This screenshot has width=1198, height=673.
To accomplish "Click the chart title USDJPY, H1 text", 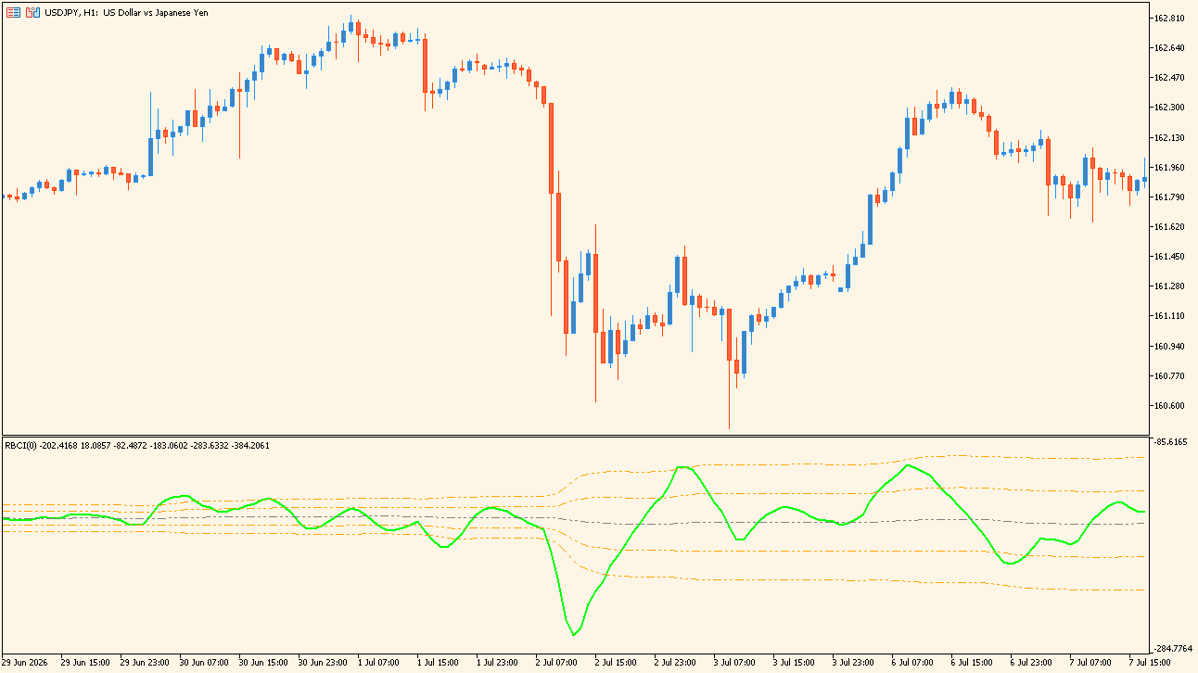I will pyautogui.click(x=72, y=13).
